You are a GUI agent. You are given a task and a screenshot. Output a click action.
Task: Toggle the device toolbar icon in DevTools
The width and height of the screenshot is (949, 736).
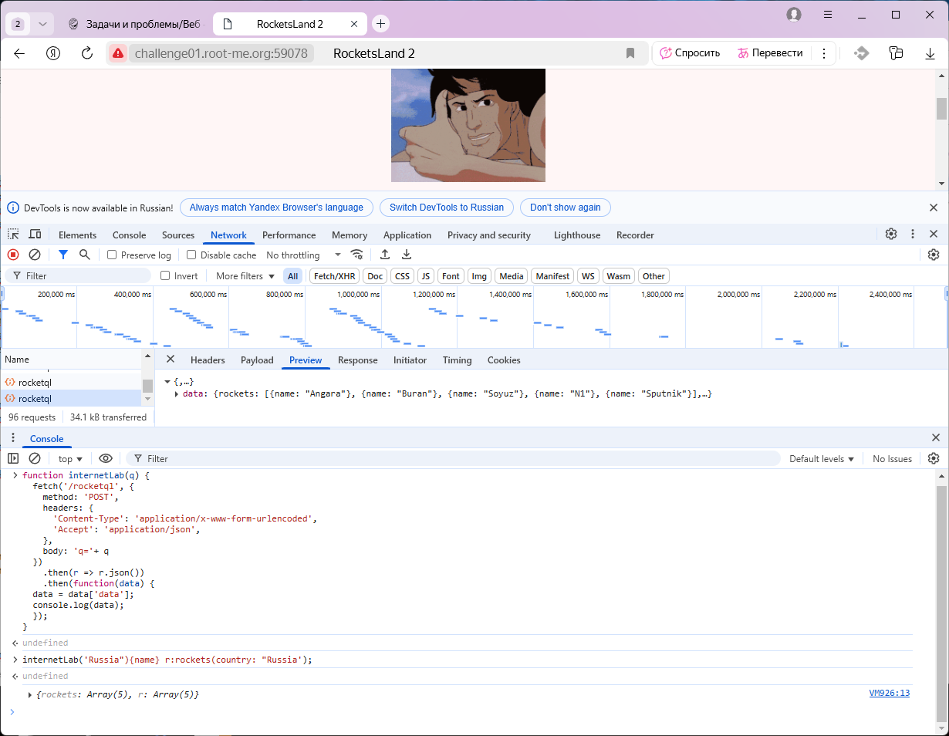tap(35, 235)
